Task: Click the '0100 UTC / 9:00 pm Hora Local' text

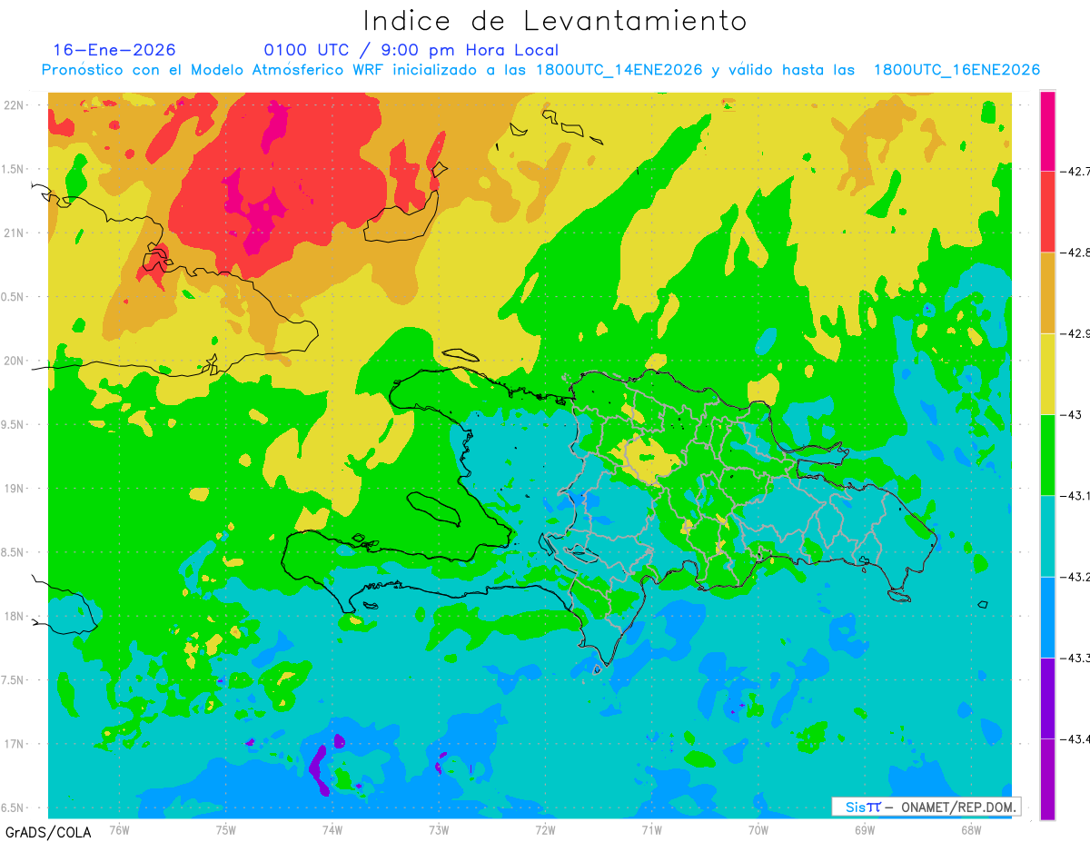Action: (x=411, y=50)
